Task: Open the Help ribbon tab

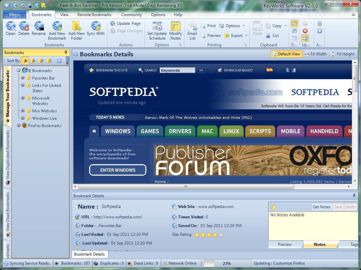Action: (178, 15)
